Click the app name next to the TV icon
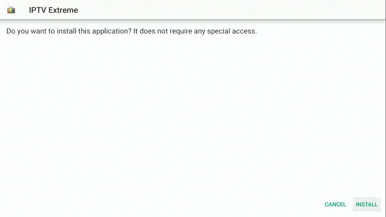Viewport: 386px width, 217px height. (x=54, y=10)
